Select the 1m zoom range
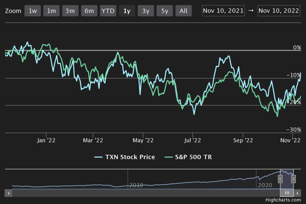Viewport: 306px width, 204px height. coord(51,11)
